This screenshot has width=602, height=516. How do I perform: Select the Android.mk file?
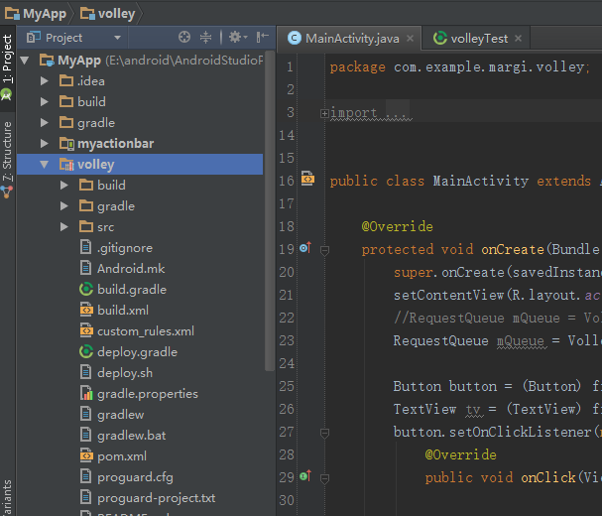point(131,269)
